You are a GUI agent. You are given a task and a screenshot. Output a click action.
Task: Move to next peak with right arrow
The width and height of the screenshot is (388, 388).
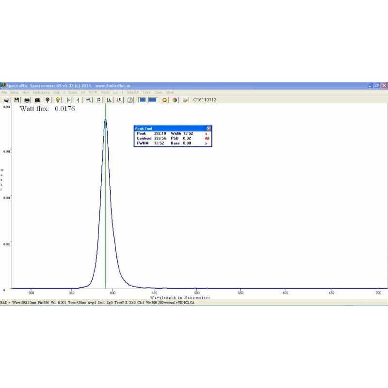[x=206, y=144]
